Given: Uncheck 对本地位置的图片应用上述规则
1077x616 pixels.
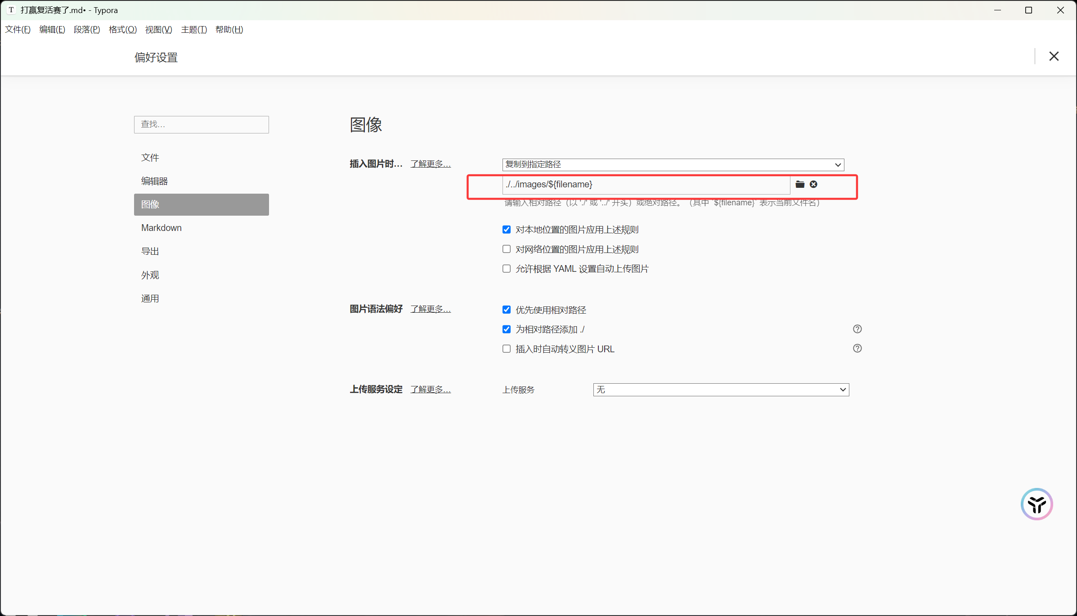Looking at the screenshot, I should (x=507, y=230).
